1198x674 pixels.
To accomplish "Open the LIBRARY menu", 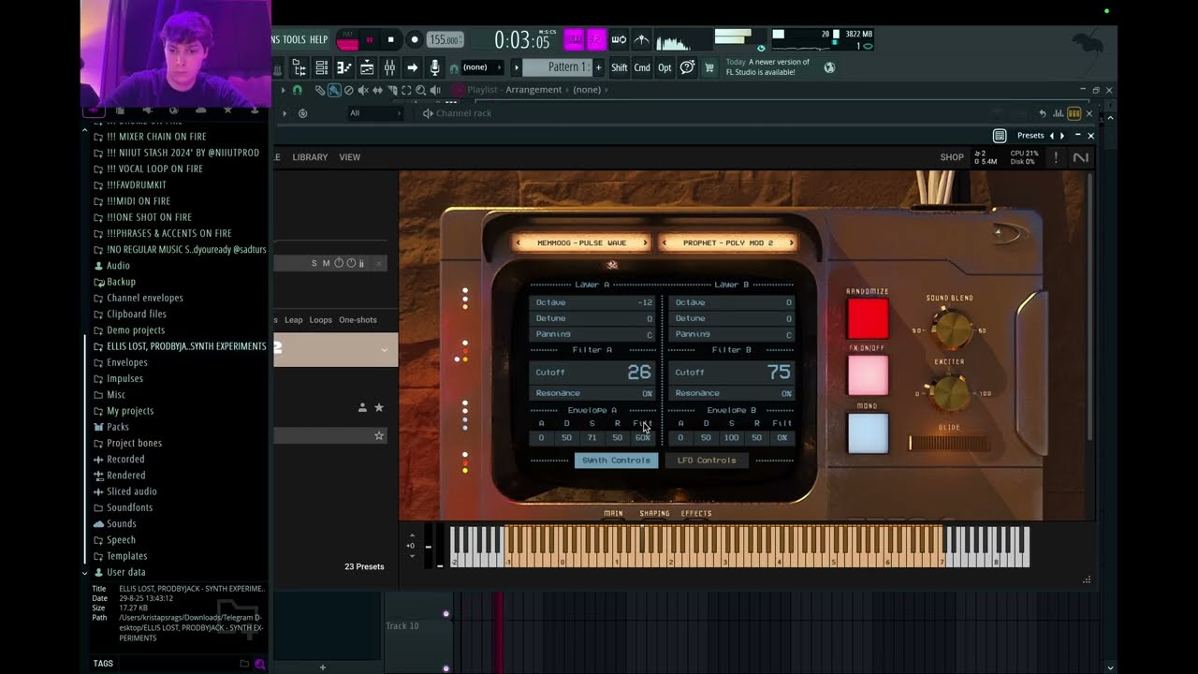I will (310, 157).
